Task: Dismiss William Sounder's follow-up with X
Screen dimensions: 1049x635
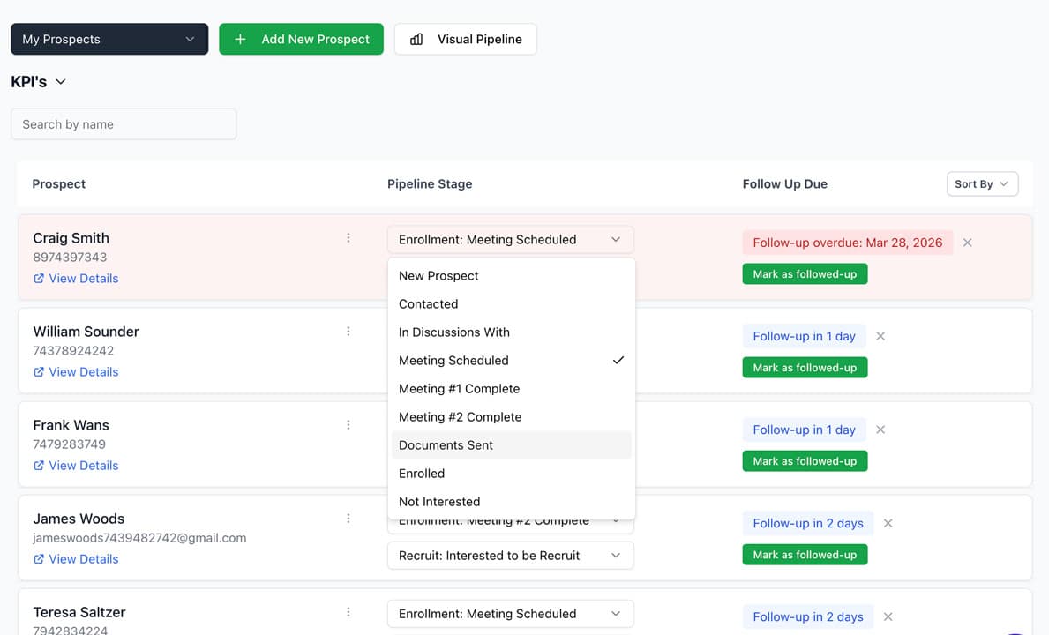Action: tap(880, 336)
